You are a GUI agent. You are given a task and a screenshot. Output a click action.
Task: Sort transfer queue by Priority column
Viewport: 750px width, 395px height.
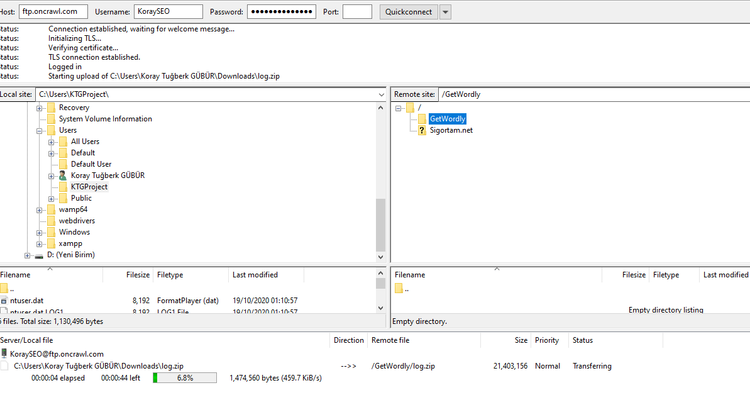click(x=549, y=340)
